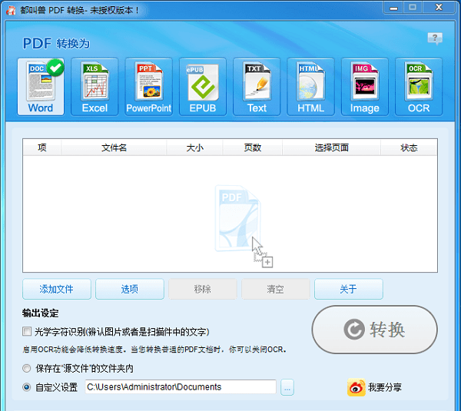461x411 pixels.
Task: Click the 移除 button
Action: coord(203,290)
